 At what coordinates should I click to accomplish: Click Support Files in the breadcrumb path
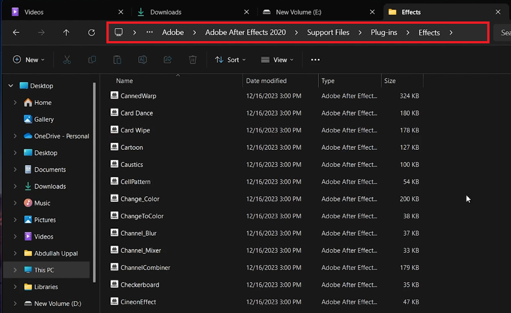pos(328,33)
